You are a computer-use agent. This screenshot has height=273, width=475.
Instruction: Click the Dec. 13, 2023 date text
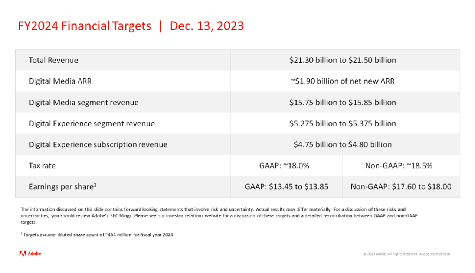207,26
